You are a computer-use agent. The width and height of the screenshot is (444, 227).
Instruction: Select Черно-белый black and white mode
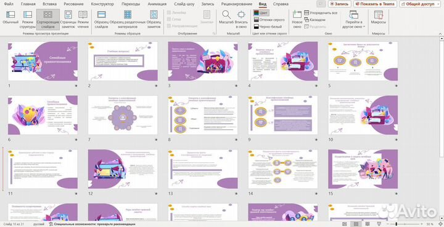coord(268,26)
